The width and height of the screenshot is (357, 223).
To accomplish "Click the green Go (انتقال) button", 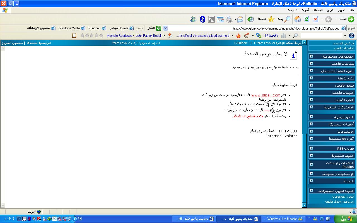I will pyautogui.click(x=155, y=28).
